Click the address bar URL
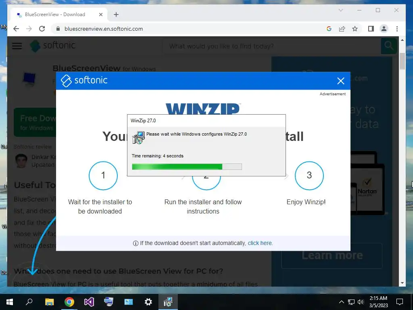413x310 pixels. pyautogui.click(x=104, y=29)
